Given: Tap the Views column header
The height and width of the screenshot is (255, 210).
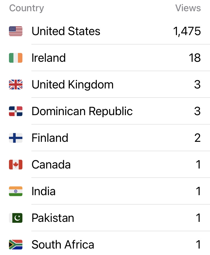Looking at the screenshot, I should pos(188,8).
